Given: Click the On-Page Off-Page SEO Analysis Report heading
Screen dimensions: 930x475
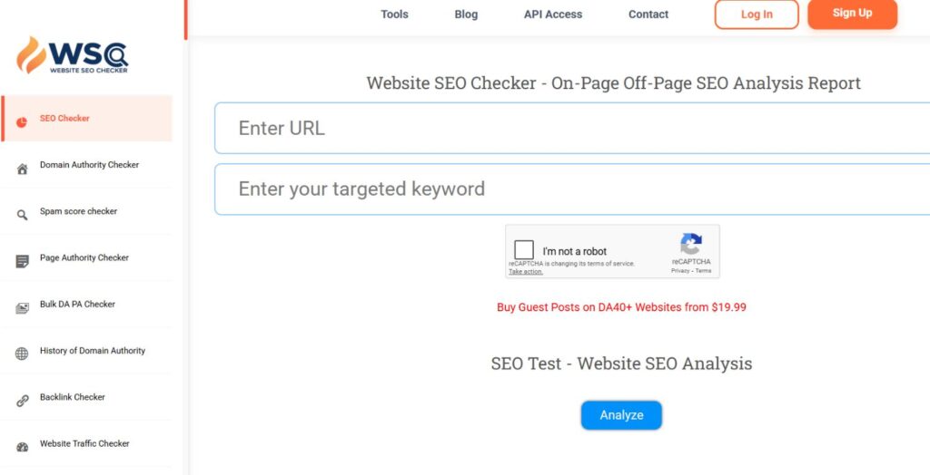Looking at the screenshot, I should tap(613, 82).
